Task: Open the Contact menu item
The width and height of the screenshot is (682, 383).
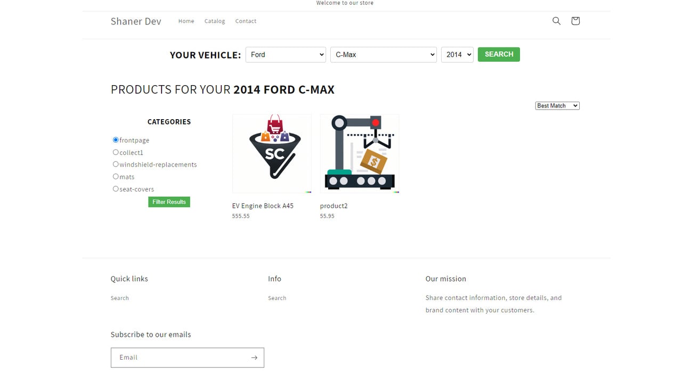Action: (x=246, y=21)
